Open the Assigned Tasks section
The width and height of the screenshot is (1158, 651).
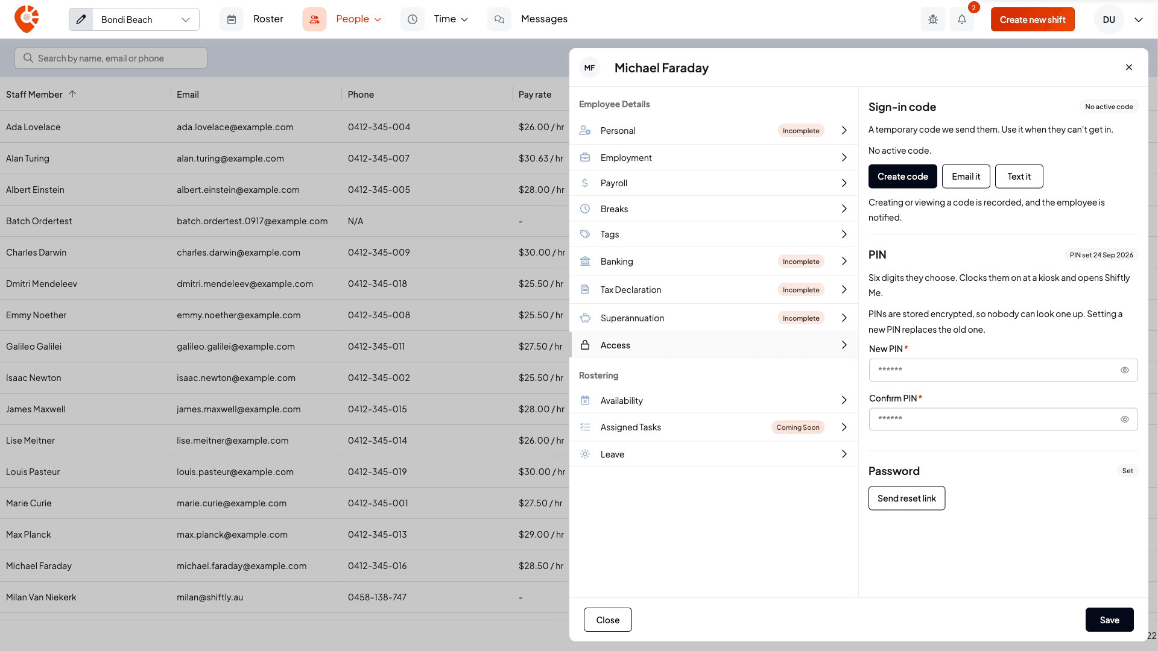click(x=713, y=427)
